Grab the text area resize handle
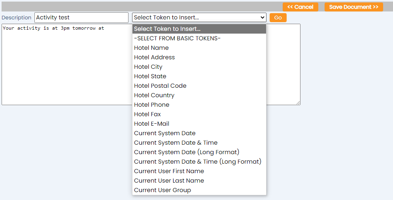This screenshot has width=393, height=200. pos(298,103)
